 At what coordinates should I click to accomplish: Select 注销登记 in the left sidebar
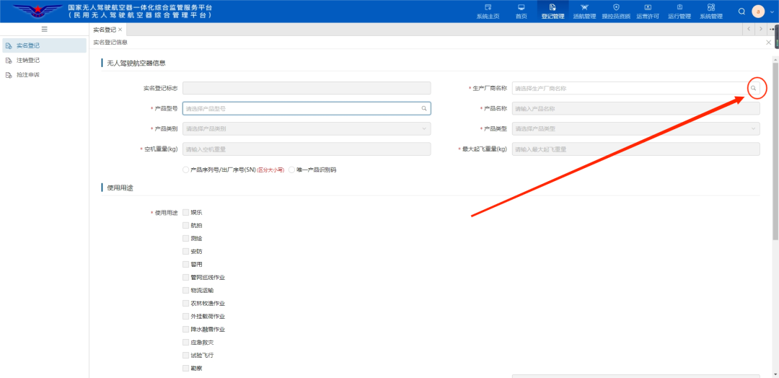(29, 60)
